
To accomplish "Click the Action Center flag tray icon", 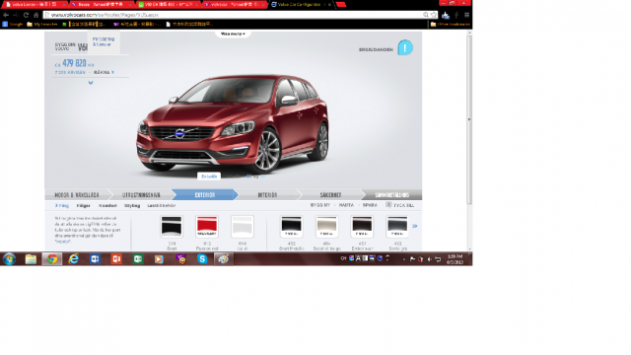I will [x=412, y=259].
